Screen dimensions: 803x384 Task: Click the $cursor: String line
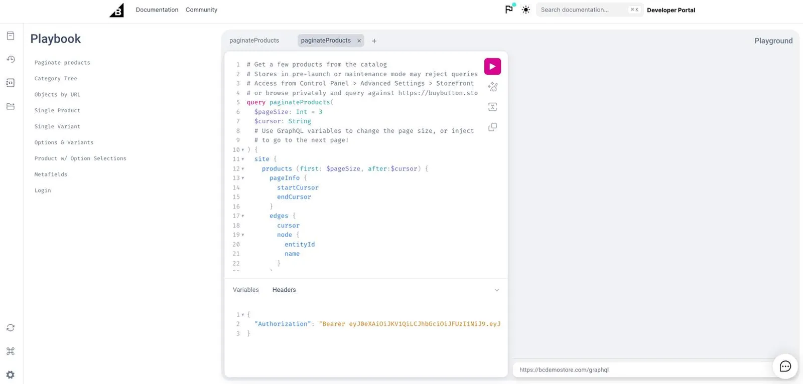(x=283, y=121)
